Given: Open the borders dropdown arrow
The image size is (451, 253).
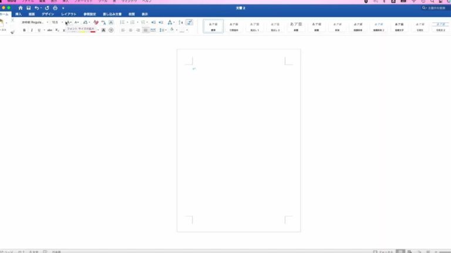Looking at the screenshot, I should [187, 30].
